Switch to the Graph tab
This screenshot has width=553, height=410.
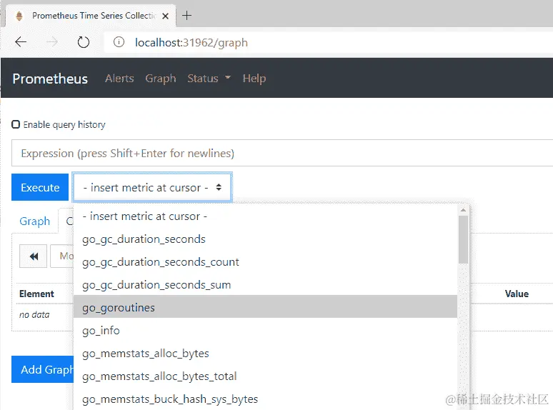[34, 221]
